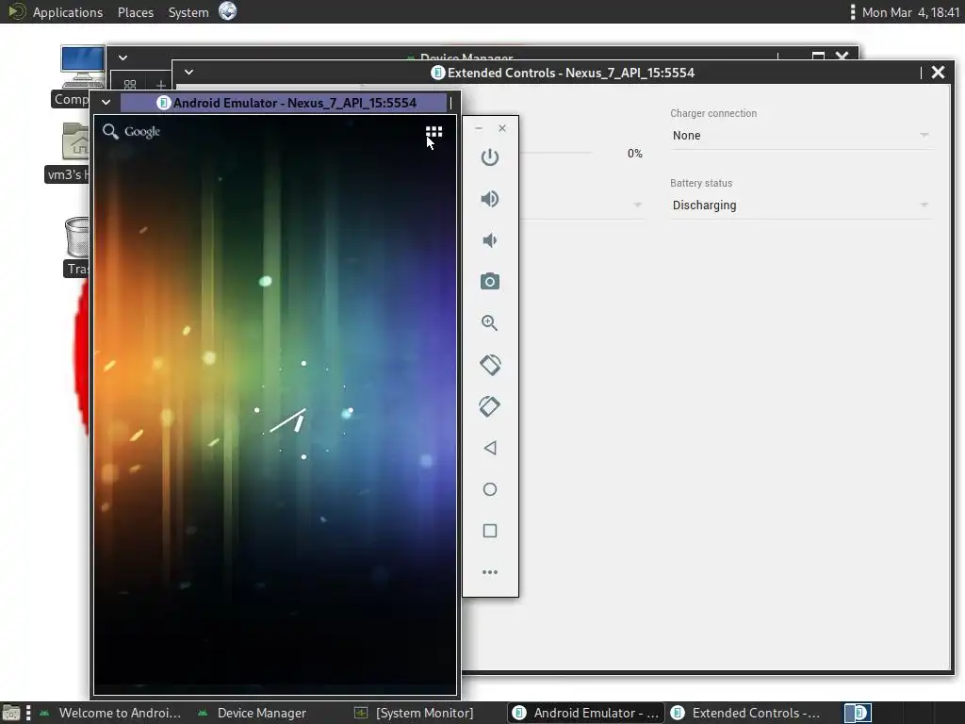
Task: Click the emulator Power button icon
Action: pos(490,157)
